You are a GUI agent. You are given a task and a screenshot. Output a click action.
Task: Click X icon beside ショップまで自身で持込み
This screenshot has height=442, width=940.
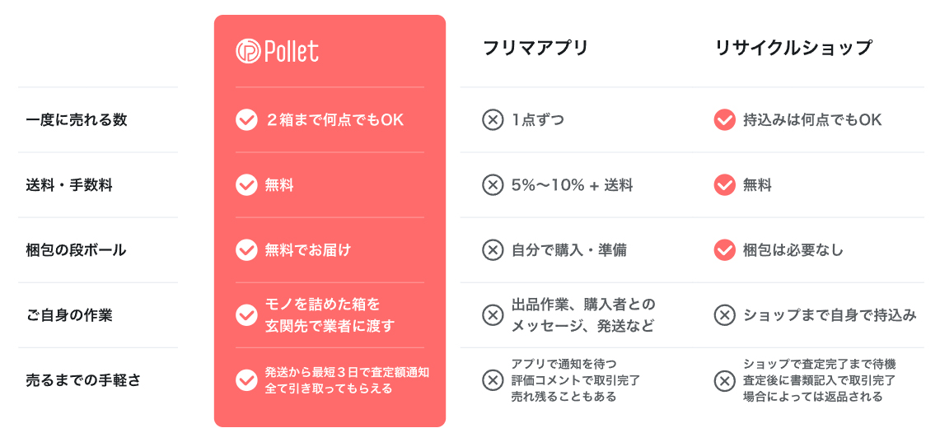click(725, 315)
